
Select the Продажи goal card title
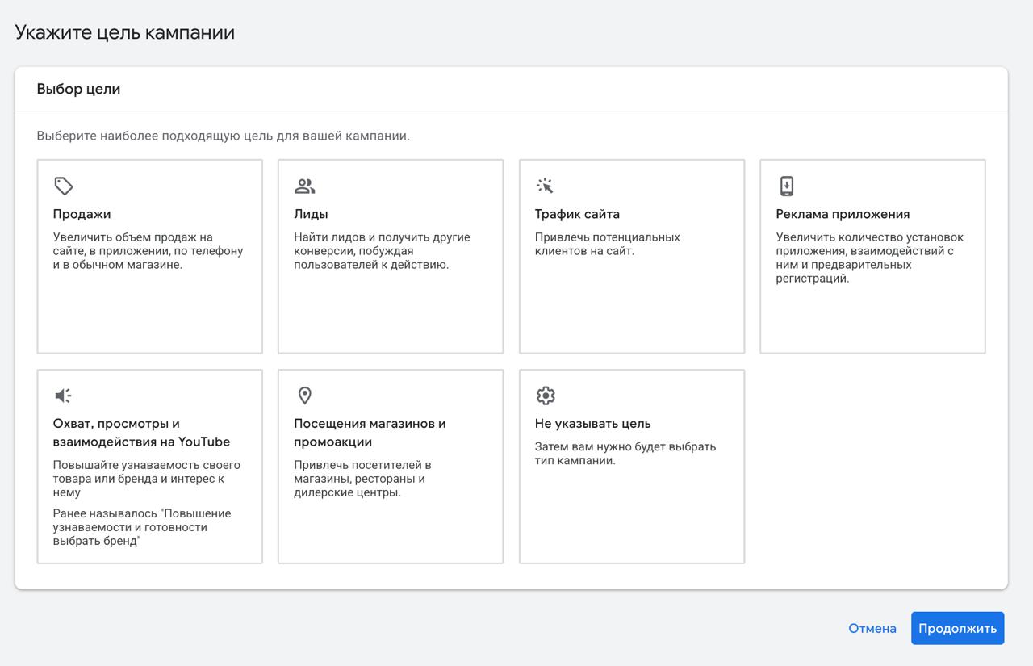(82, 214)
